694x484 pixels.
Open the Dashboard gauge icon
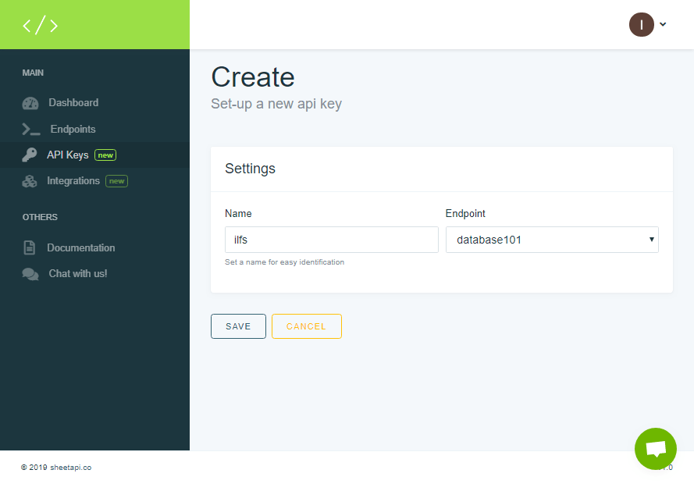(x=30, y=103)
